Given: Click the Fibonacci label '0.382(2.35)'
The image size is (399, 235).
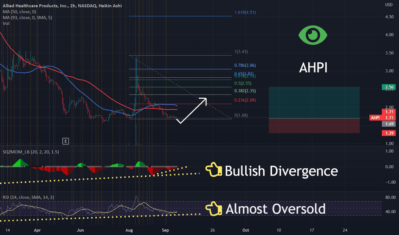Looking at the screenshot, I should [245, 91].
